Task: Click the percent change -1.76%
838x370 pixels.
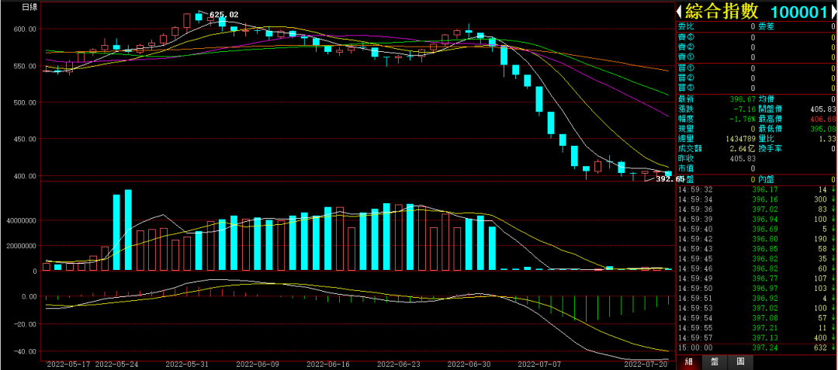Action: (743, 119)
